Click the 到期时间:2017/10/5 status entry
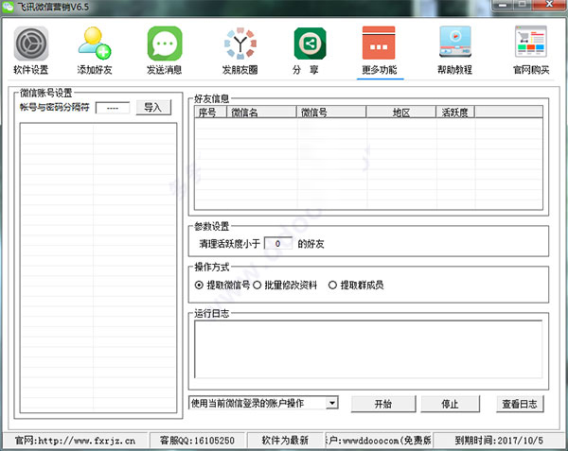568x451 pixels. click(x=499, y=441)
